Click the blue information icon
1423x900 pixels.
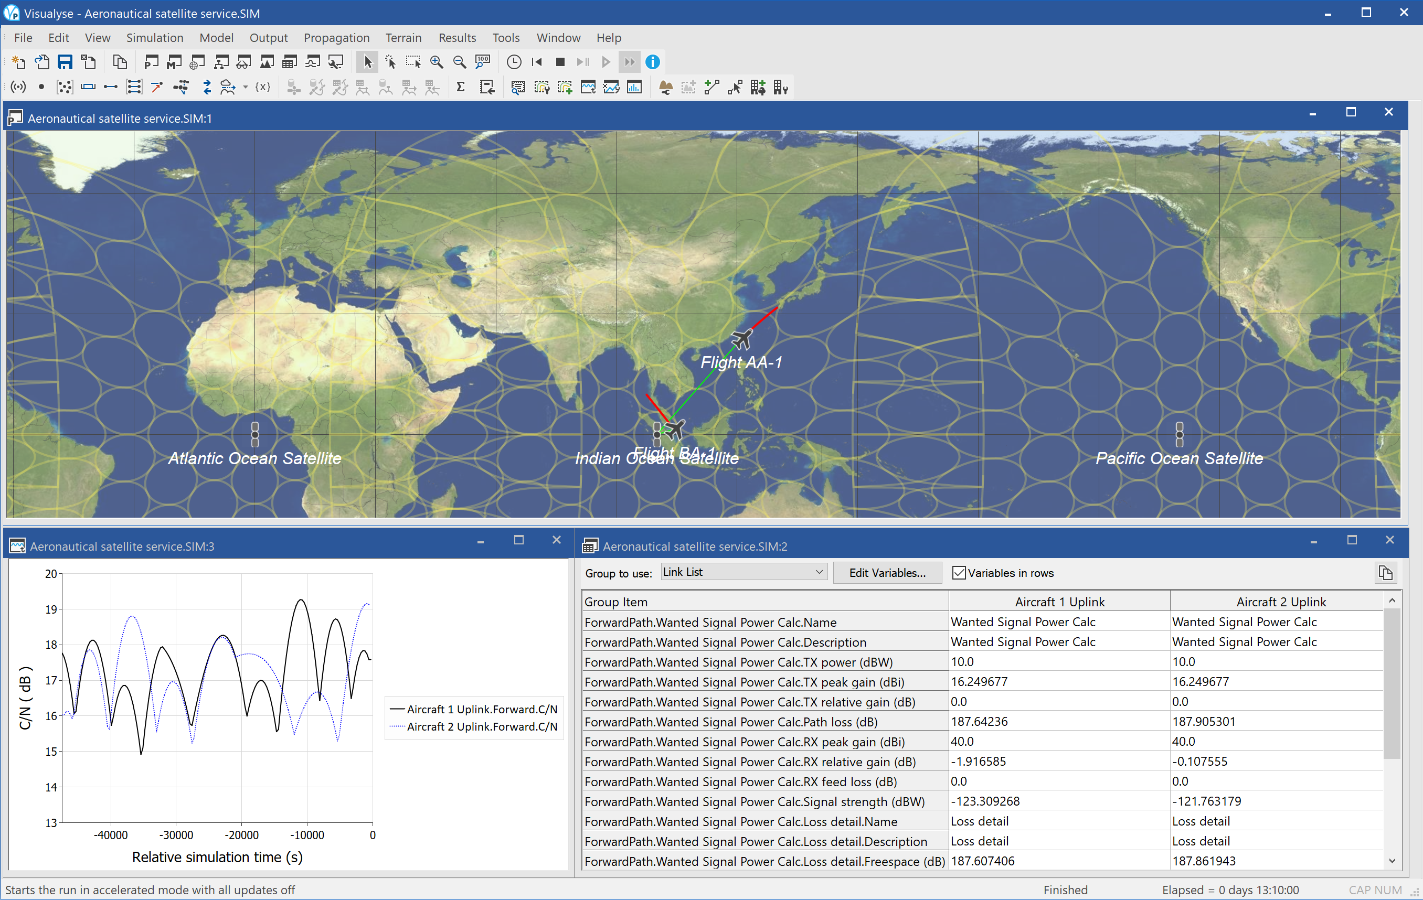tap(652, 62)
